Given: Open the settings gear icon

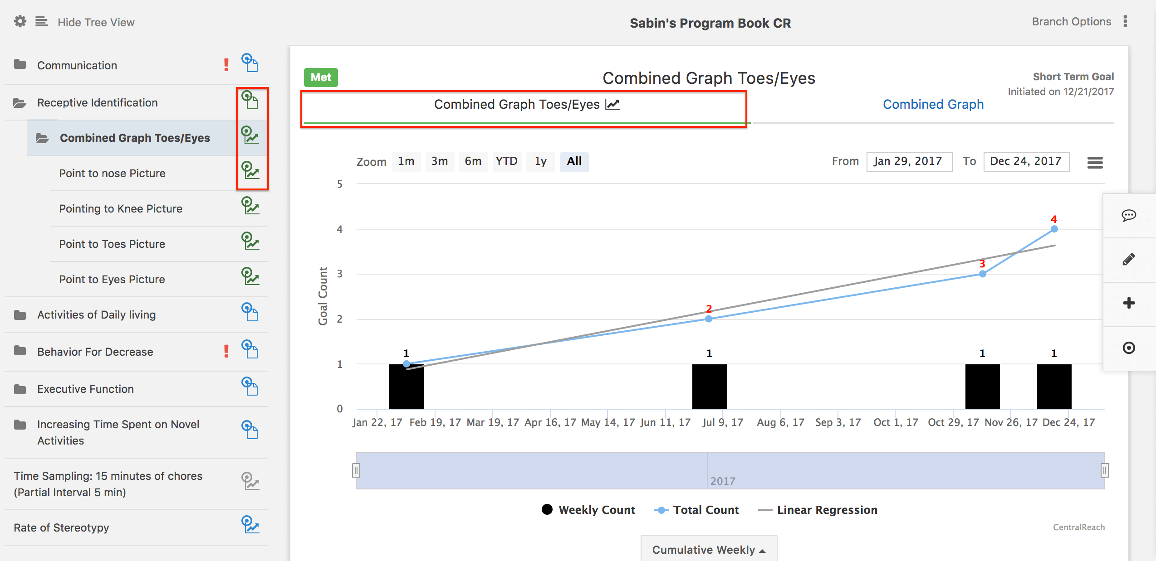Looking at the screenshot, I should click(20, 21).
